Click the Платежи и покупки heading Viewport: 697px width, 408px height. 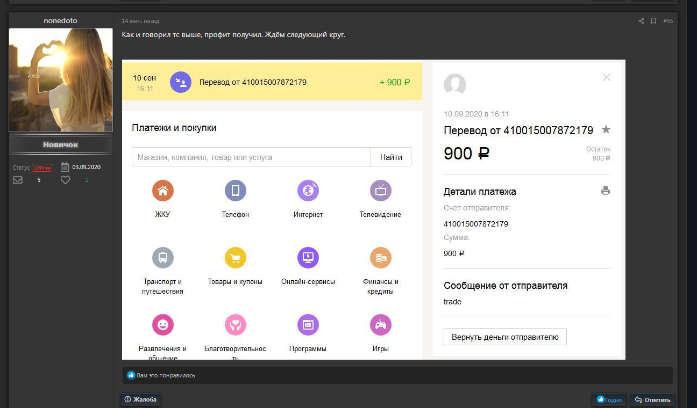click(x=174, y=128)
